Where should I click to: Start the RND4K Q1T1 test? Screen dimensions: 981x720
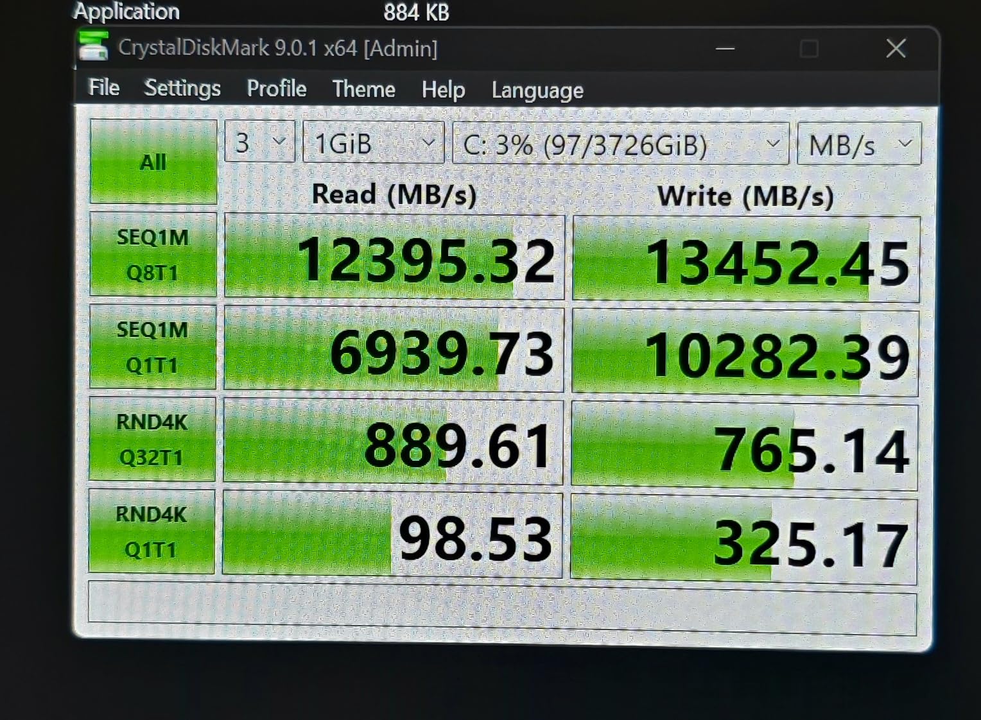tap(151, 531)
